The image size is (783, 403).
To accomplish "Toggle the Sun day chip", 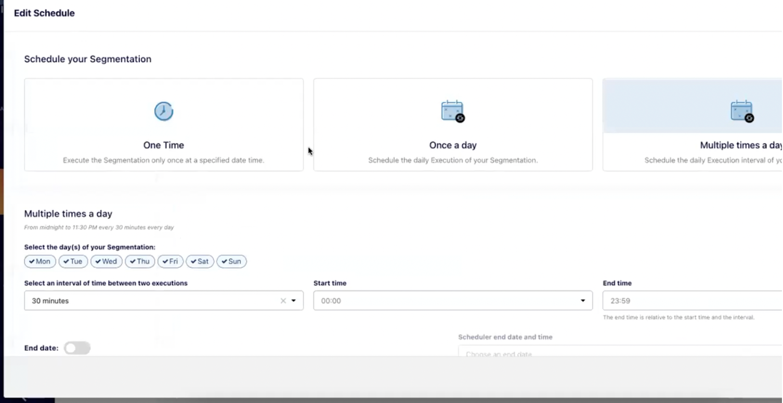I will click(x=231, y=261).
